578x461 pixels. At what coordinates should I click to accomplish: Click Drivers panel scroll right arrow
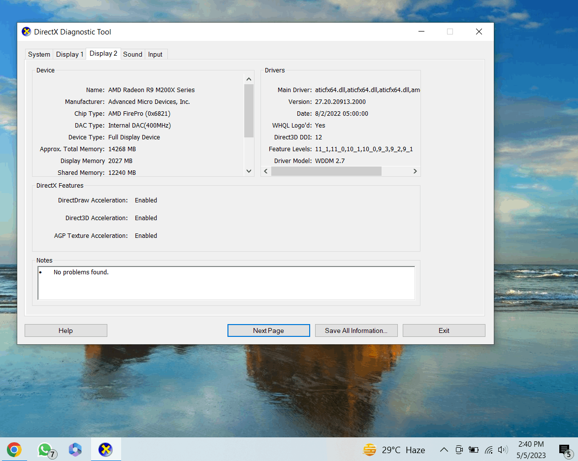click(x=415, y=171)
